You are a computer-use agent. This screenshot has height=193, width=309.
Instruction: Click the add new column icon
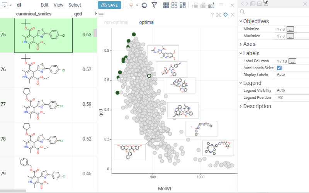coord(211,5)
